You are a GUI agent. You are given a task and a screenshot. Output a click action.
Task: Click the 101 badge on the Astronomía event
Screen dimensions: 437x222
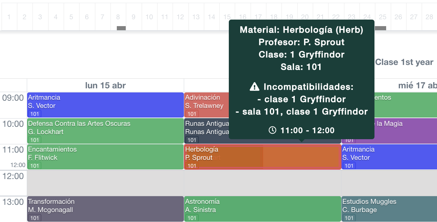pos(191,218)
